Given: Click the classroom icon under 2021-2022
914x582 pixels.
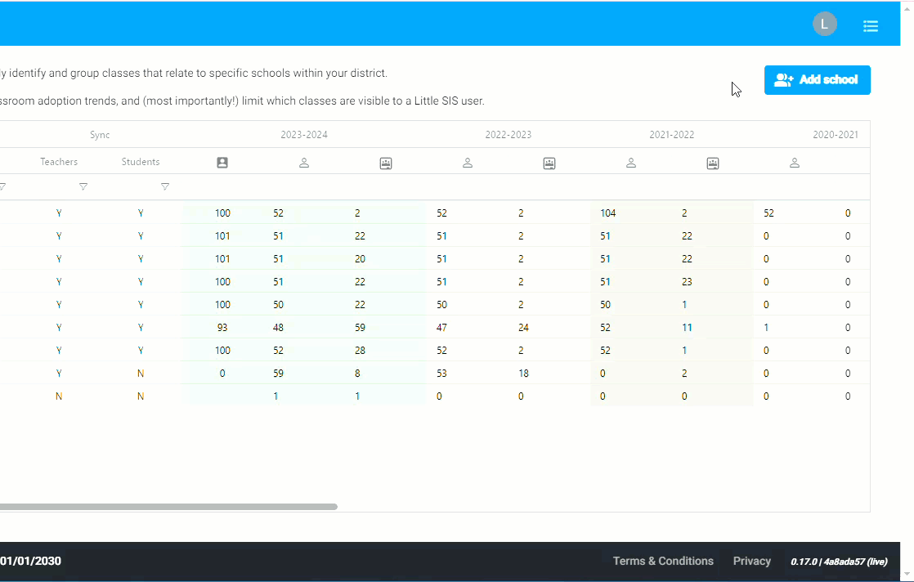Looking at the screenshot, I should click(713, 163).
